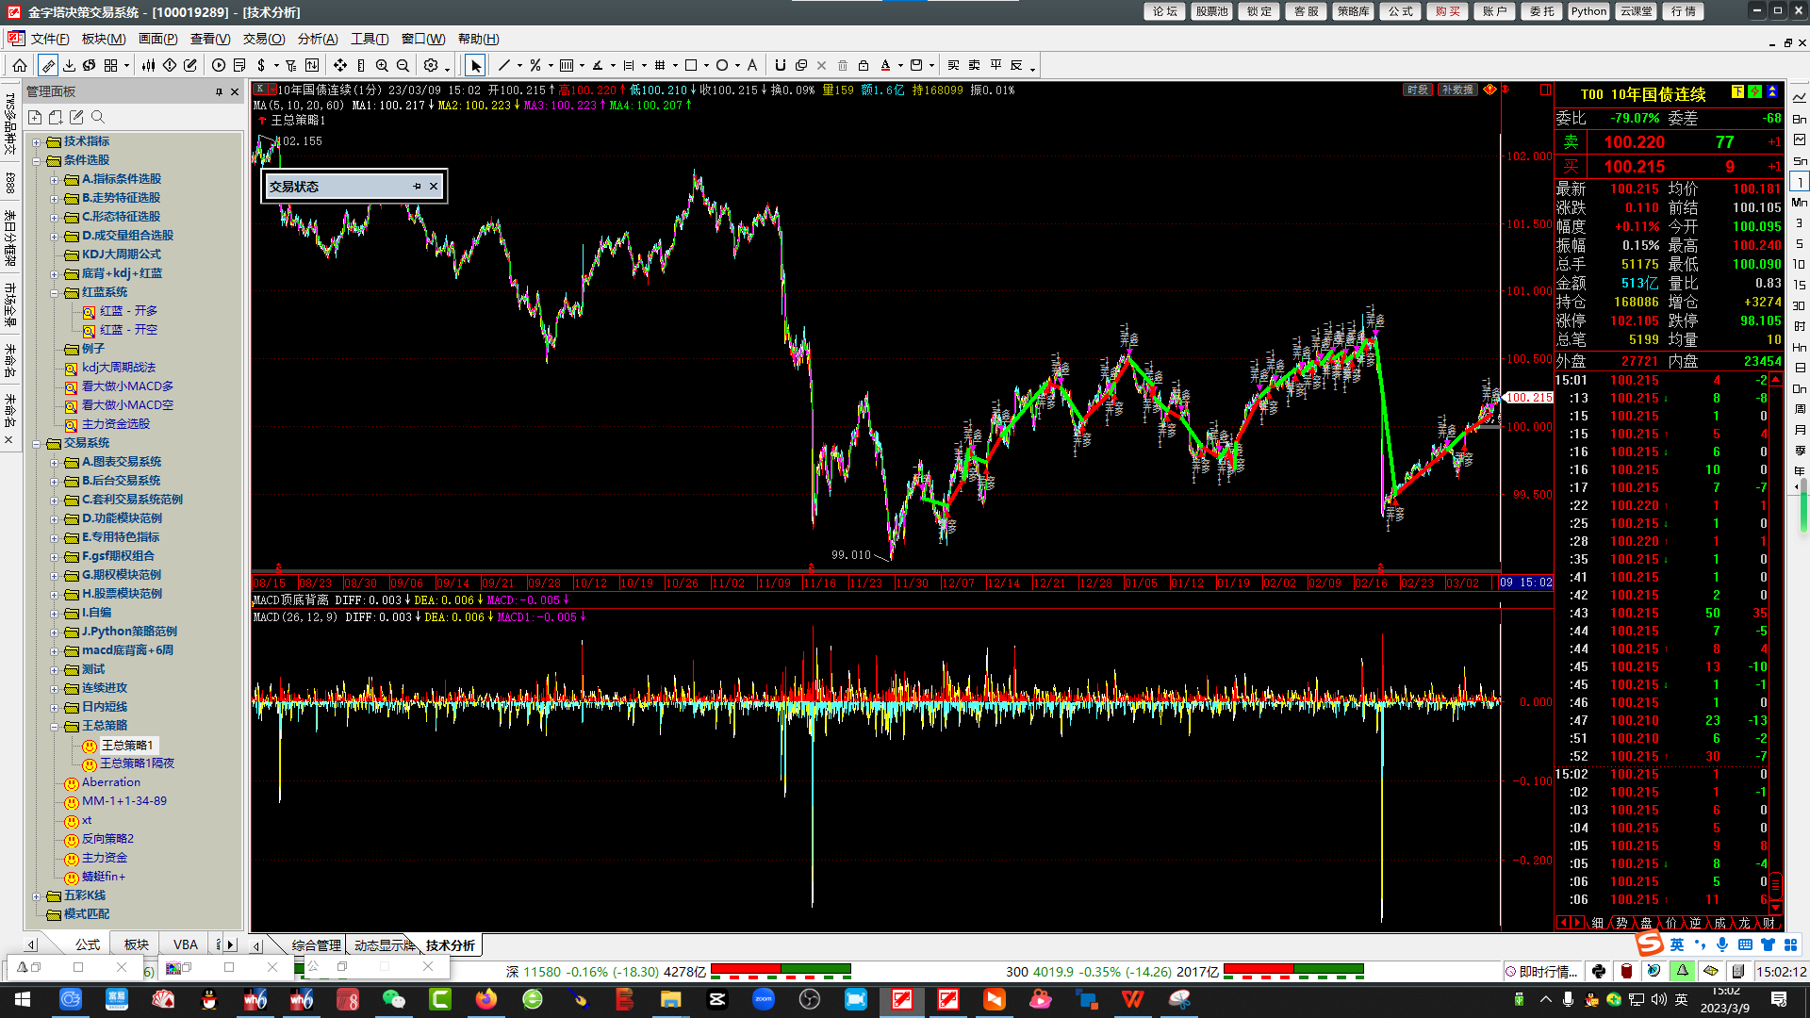Switch to the 动态显示牌 tab
The width and height of the screenshot is (1810, 1018).
[x=384, y=945]
